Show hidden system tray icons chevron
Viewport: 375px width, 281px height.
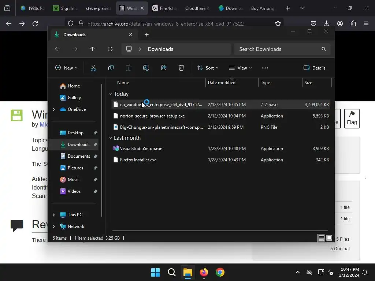298,272
